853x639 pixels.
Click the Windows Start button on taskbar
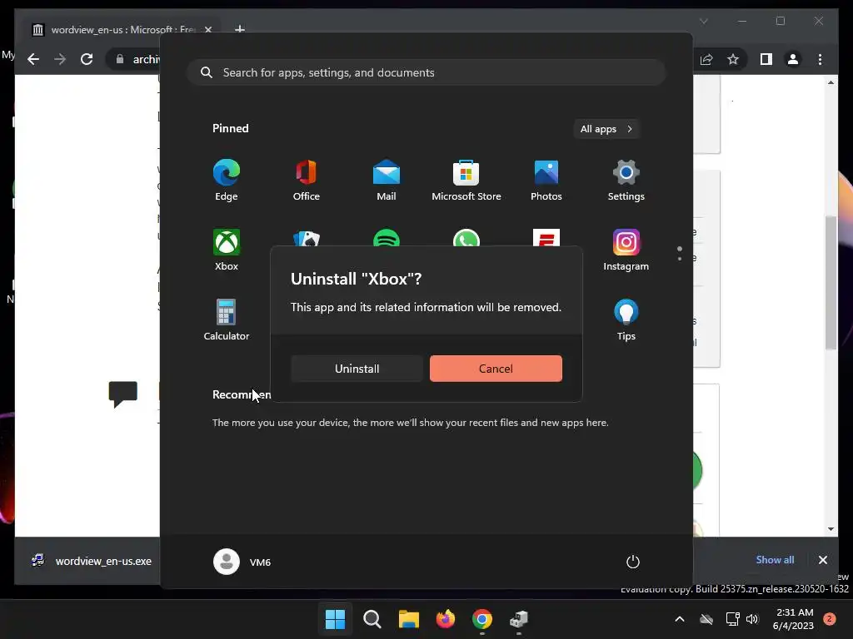pyautogui.click(x=335, y=619)
